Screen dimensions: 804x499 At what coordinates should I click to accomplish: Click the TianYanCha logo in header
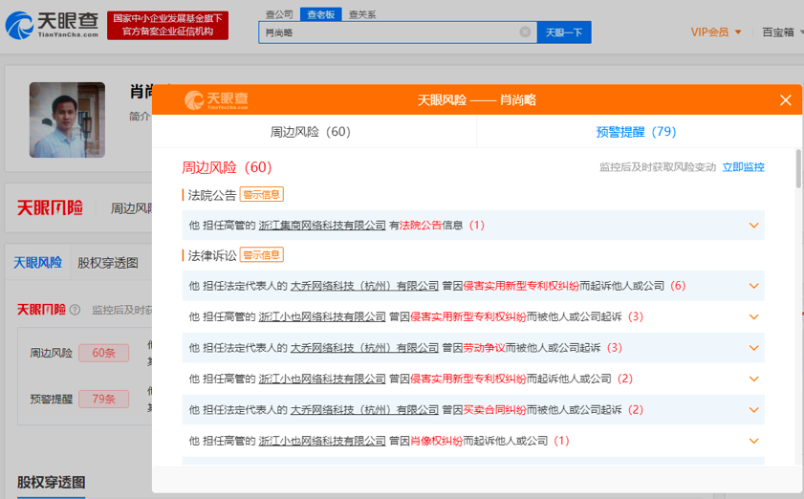tap(52, 25)
